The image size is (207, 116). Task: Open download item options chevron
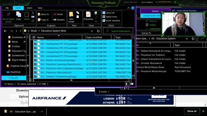[42, 111]
